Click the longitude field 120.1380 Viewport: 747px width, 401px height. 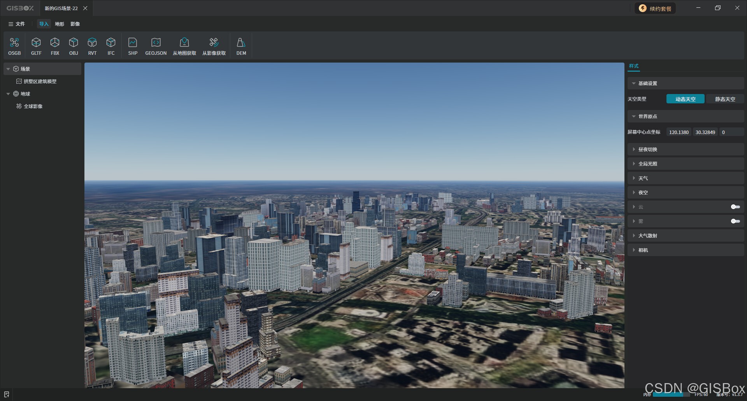pyautogui.click(x=679, y=132)
